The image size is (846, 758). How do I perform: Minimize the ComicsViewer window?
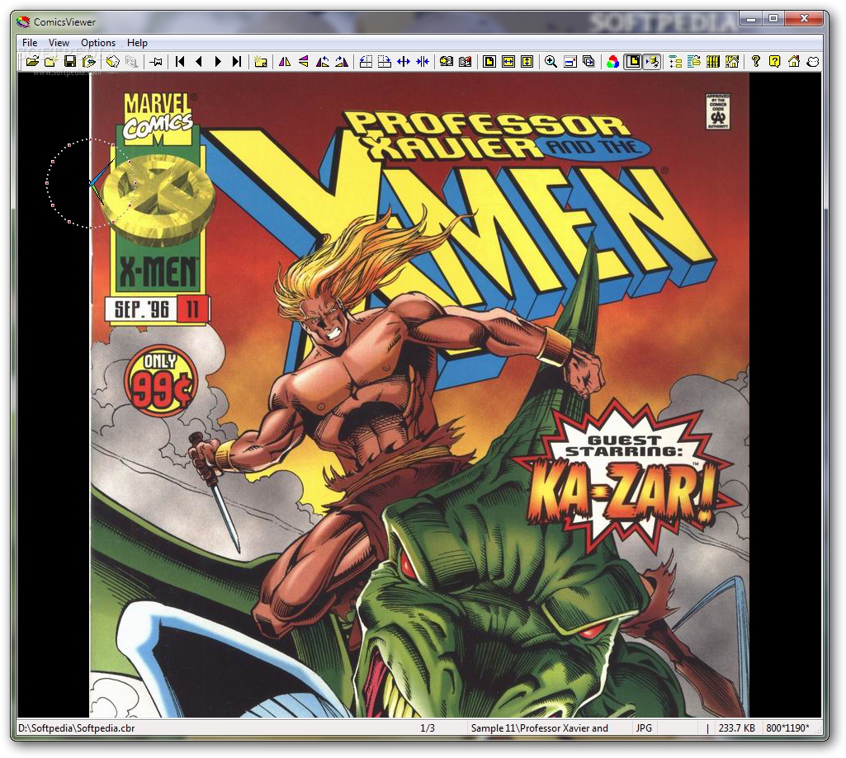click(751, 19)
